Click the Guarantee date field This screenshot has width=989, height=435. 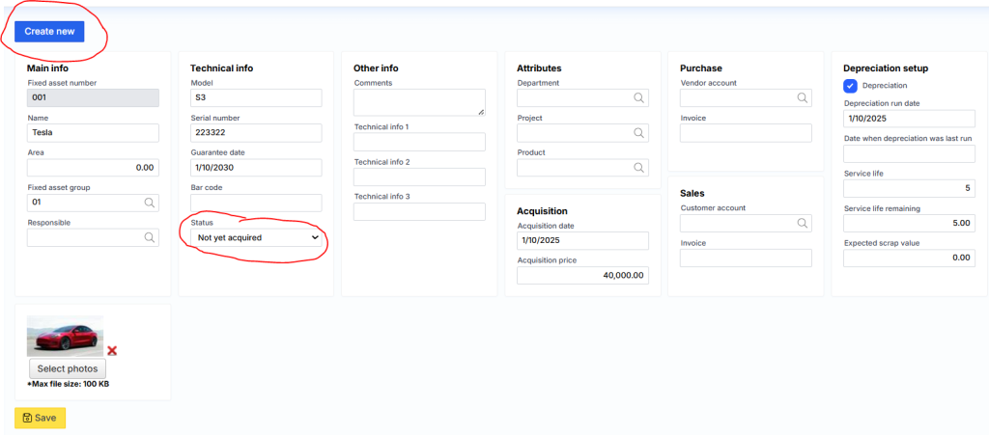click(x=256, y=168)
